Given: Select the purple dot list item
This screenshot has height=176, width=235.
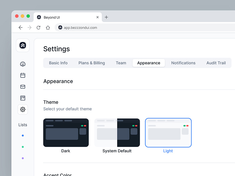Looking at the screenshot, I should (23, 158).
